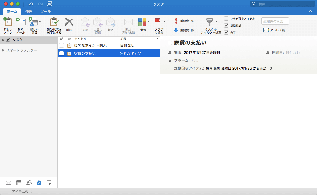Open the 新しい項目 dropdown arrow
The height and width of the screenshot is (195, 317).
click(x=40, y=22)
